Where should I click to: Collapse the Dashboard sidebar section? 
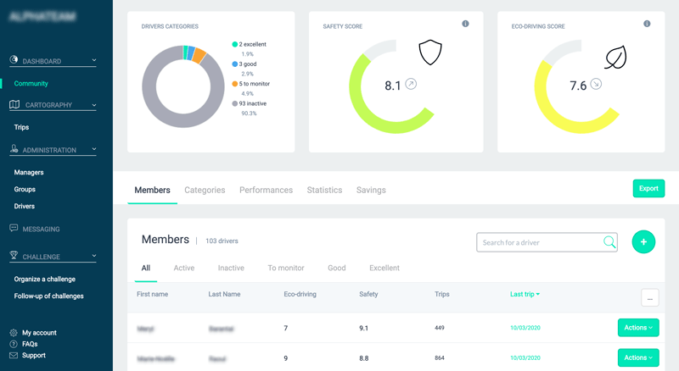tap(93, 61)
